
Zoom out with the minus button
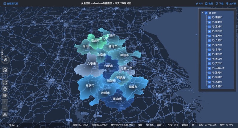pyautogui.click(x=5, y=108)
